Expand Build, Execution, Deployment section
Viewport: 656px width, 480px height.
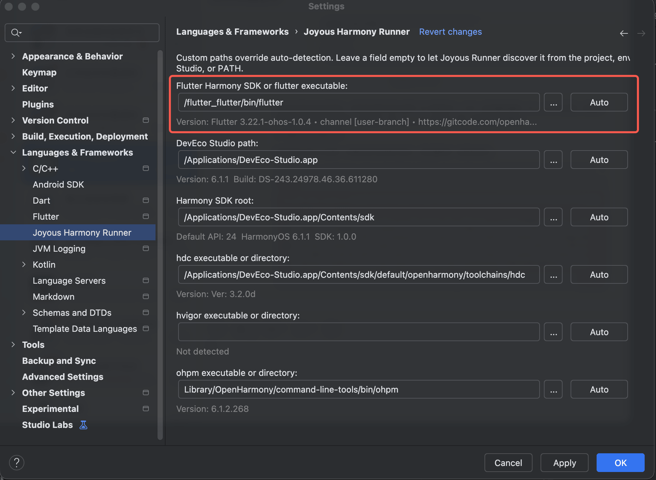tap(13, 136)
